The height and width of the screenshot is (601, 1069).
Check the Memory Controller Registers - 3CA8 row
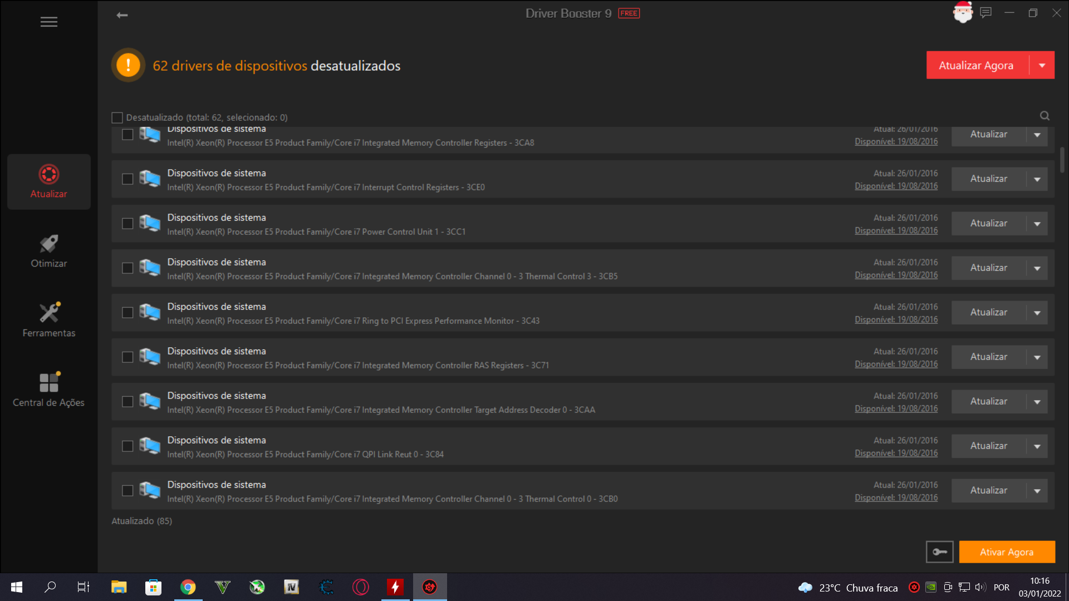point(128,135)
